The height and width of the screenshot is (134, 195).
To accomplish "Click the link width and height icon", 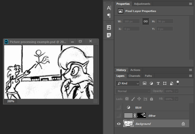I will 145,21.
